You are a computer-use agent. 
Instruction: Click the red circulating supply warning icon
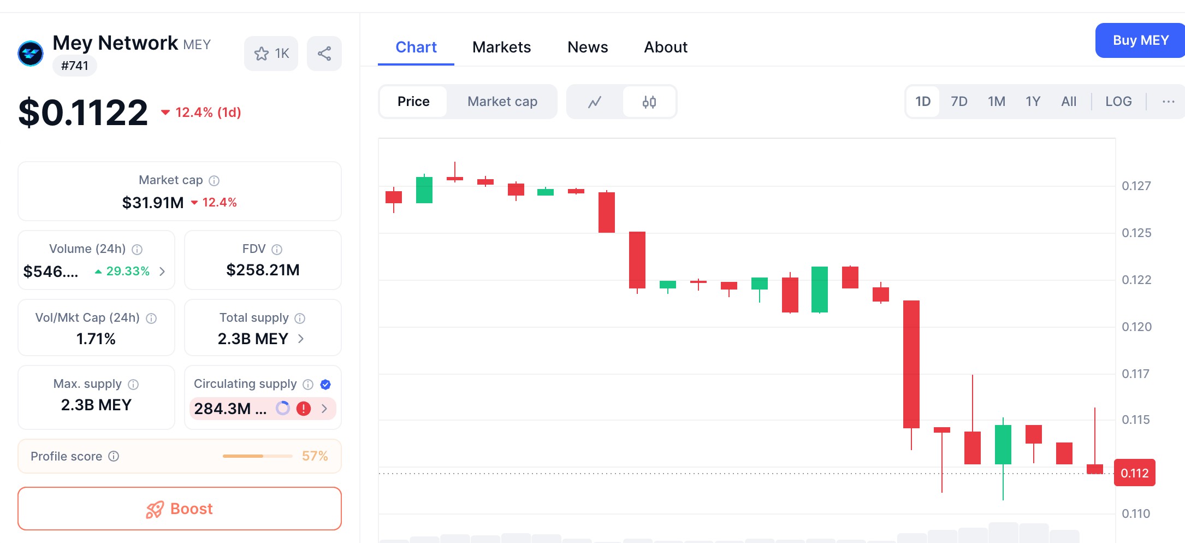[x=304, y=408]
